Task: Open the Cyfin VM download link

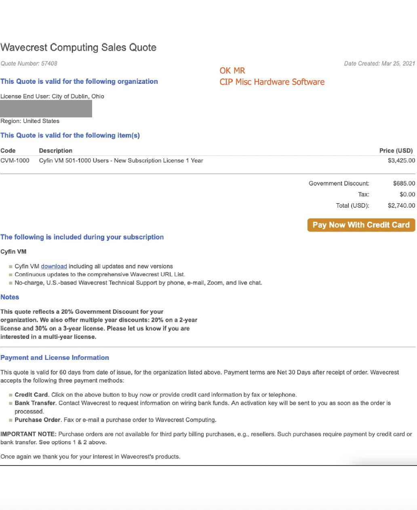Action: tap(54, 266)
